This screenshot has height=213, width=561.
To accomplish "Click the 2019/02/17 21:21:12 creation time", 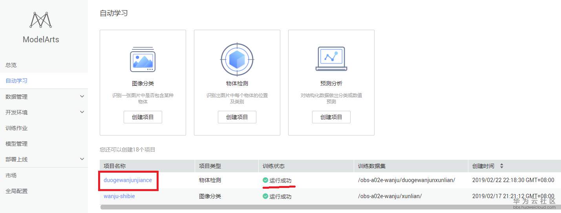I will 513,196.
